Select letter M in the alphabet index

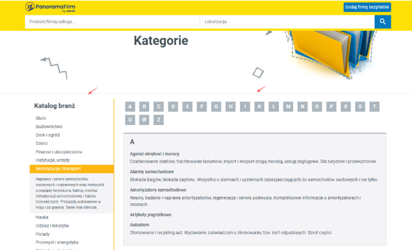pos(289,106)
